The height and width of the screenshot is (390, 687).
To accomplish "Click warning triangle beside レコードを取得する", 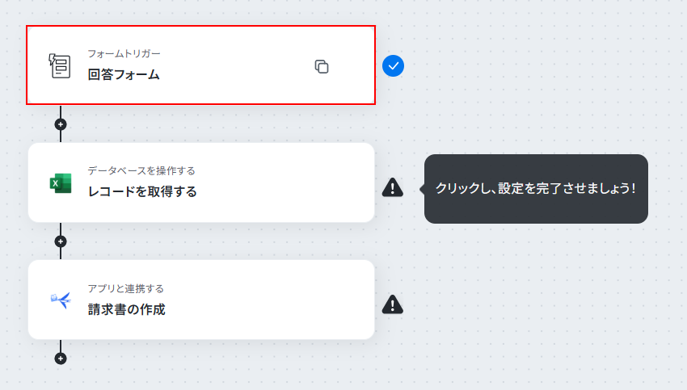I will tap(393, 187).
